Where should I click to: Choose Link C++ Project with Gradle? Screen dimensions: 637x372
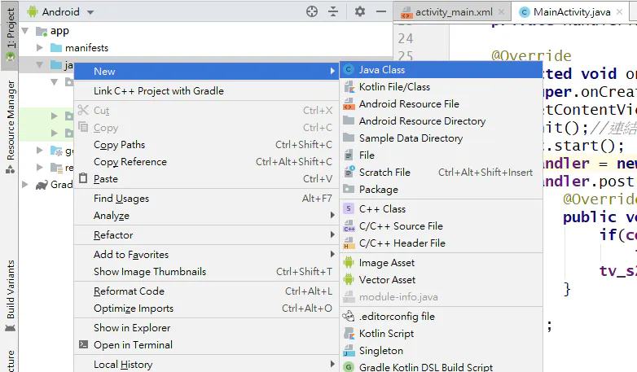[206, 91]
